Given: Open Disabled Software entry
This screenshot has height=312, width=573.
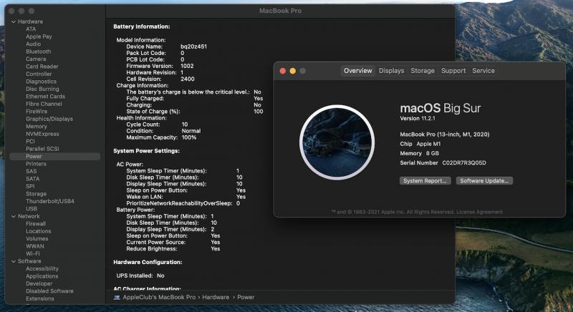Looking at the screenshot, I should click(x=49, y=291).
